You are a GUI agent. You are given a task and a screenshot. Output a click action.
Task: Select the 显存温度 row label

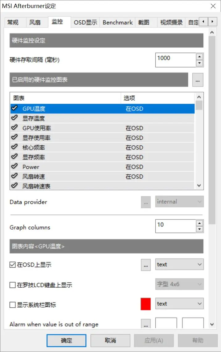[x=34, y=118]
